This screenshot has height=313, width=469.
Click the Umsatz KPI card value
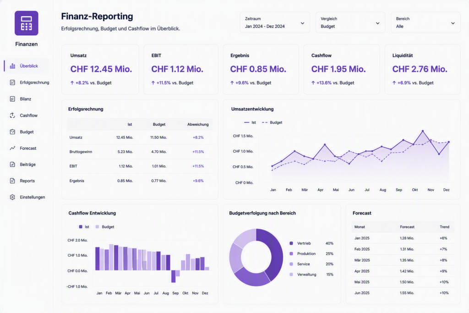(x=101, y=69)
